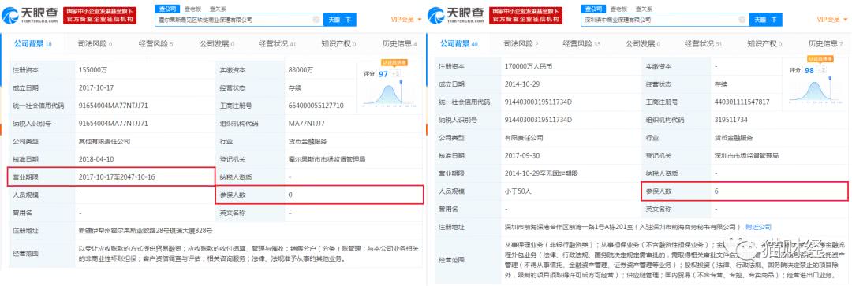Select insured headcount value 0

290,195
